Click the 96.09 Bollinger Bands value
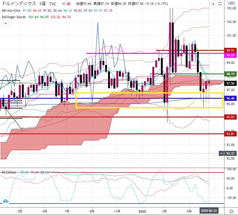Screen dimensions: 238x215 coord(44,17)
